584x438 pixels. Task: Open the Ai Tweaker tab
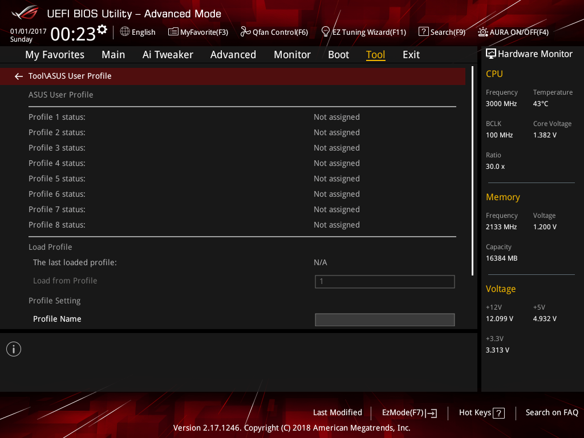[x=168, y=55]
